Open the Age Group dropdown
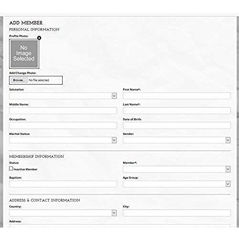 point(177,184)
